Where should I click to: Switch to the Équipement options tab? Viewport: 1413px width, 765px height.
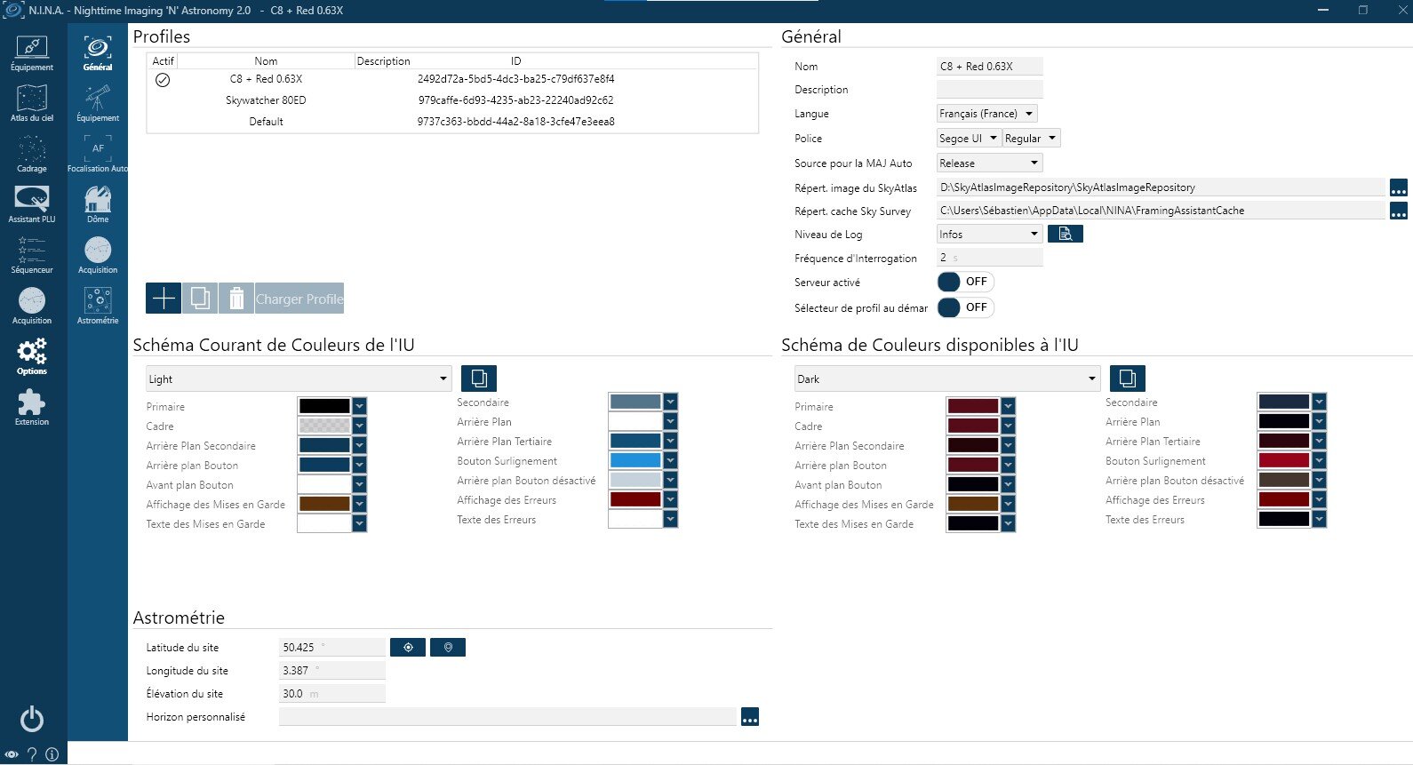pyautogui.click(x=98, y=103)
